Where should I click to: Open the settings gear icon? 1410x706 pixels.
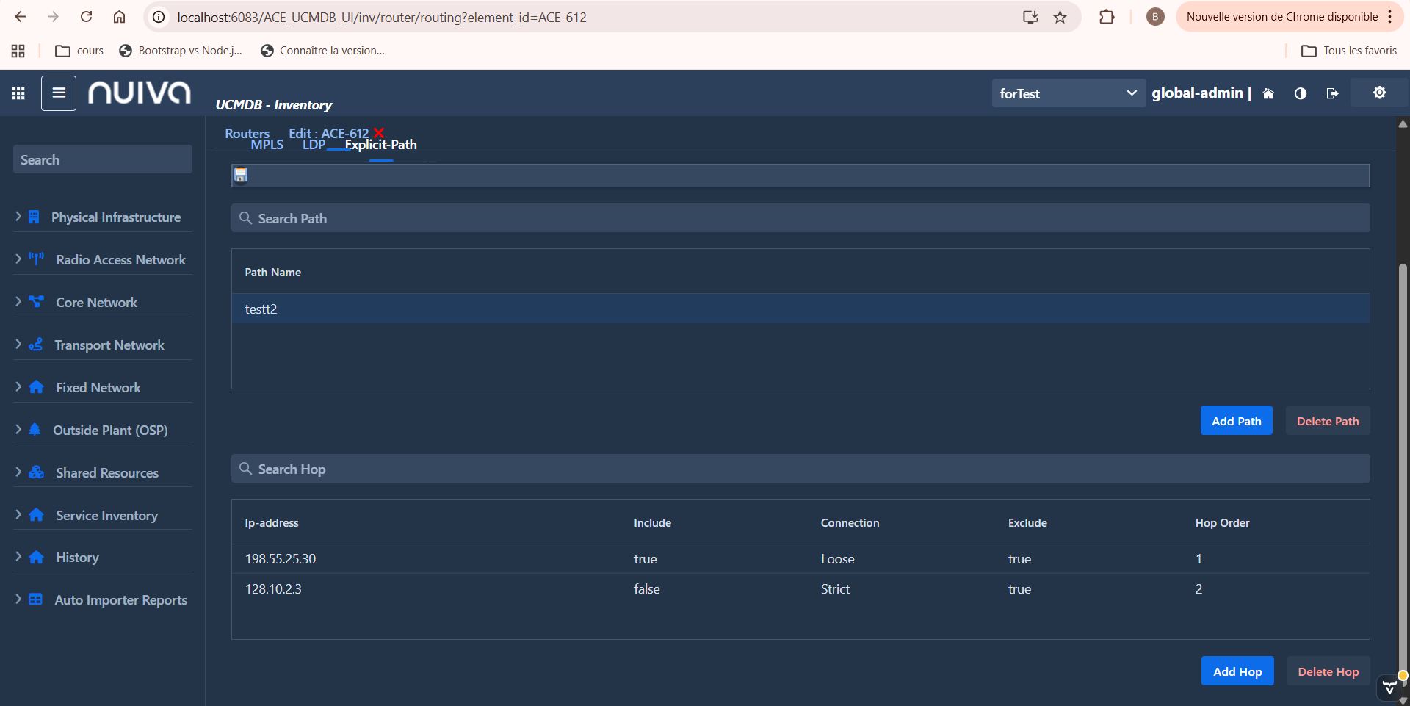coord(1379,93)
